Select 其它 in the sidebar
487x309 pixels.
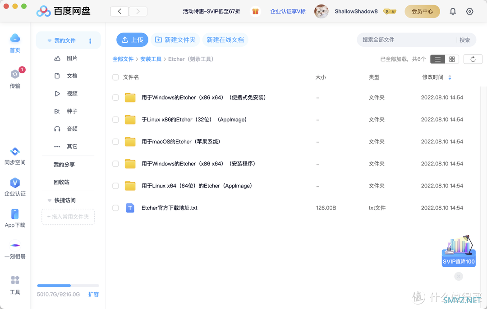coord(65,147)
